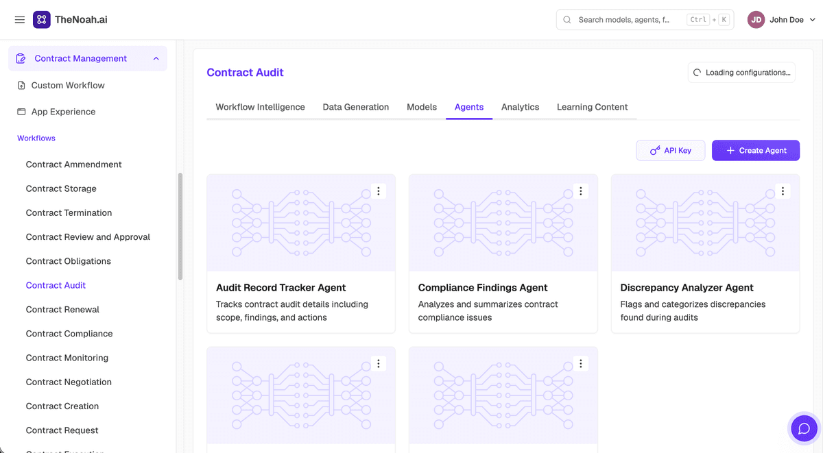Click the Custom Workflow document icon
This screenshot has width=823, height=453.
(21, 86)
